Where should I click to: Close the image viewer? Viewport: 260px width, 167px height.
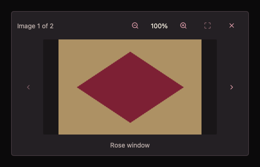click(x=232, y=26)
